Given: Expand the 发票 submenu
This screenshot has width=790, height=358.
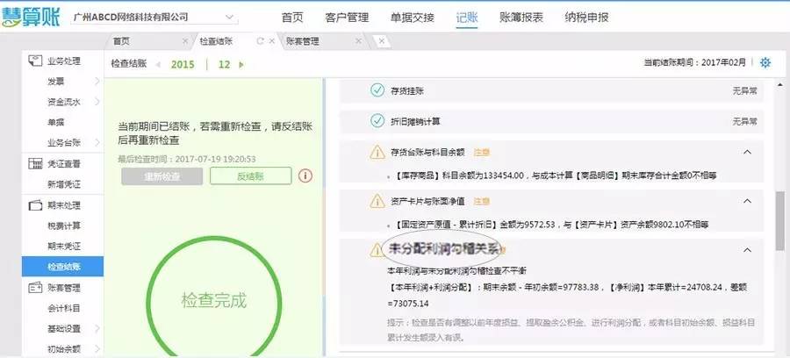Looking at the screenshot, I should [97, 81].
